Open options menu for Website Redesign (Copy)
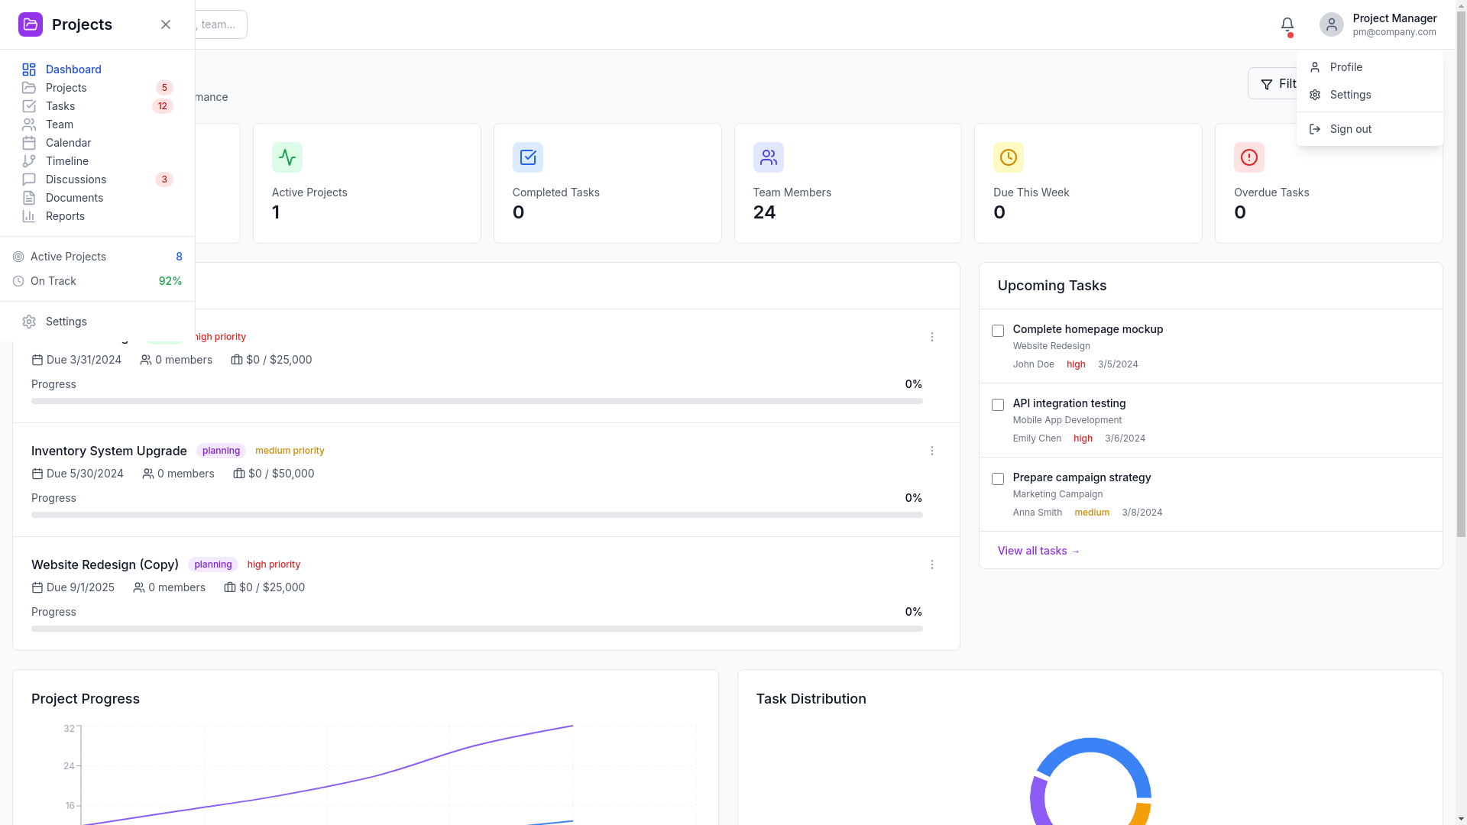The image size is (1467, 825). 932,565
